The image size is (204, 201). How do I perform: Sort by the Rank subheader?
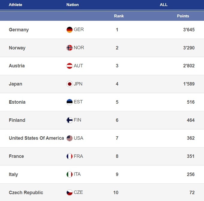(x=119, y=16)
